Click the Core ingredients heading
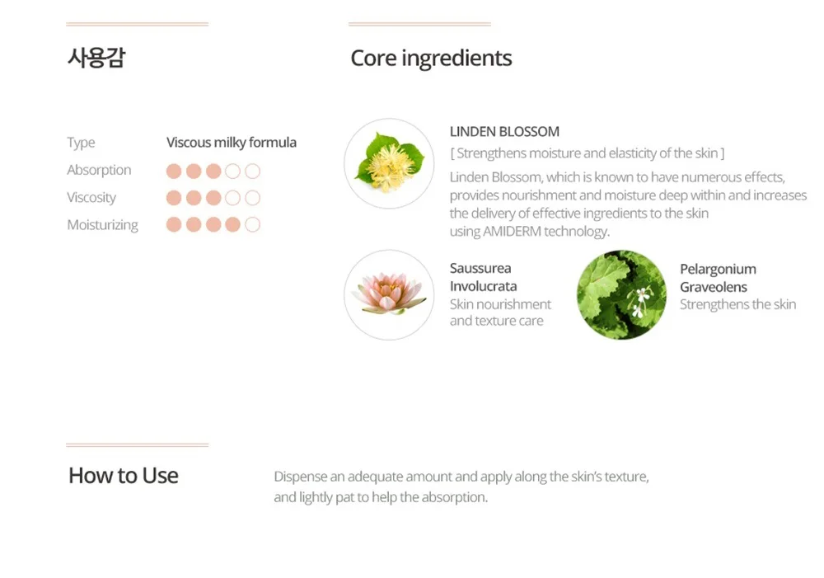Viewport: 824px width, 578px height. [x=431, y=59]
